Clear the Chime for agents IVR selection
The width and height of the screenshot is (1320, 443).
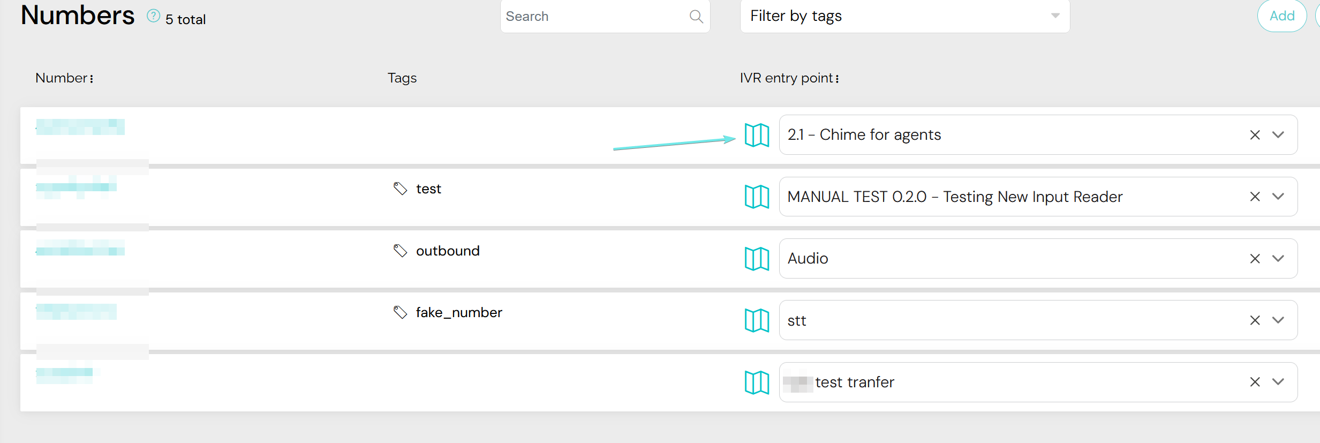pyautogui.click(x=1255, y=135)
